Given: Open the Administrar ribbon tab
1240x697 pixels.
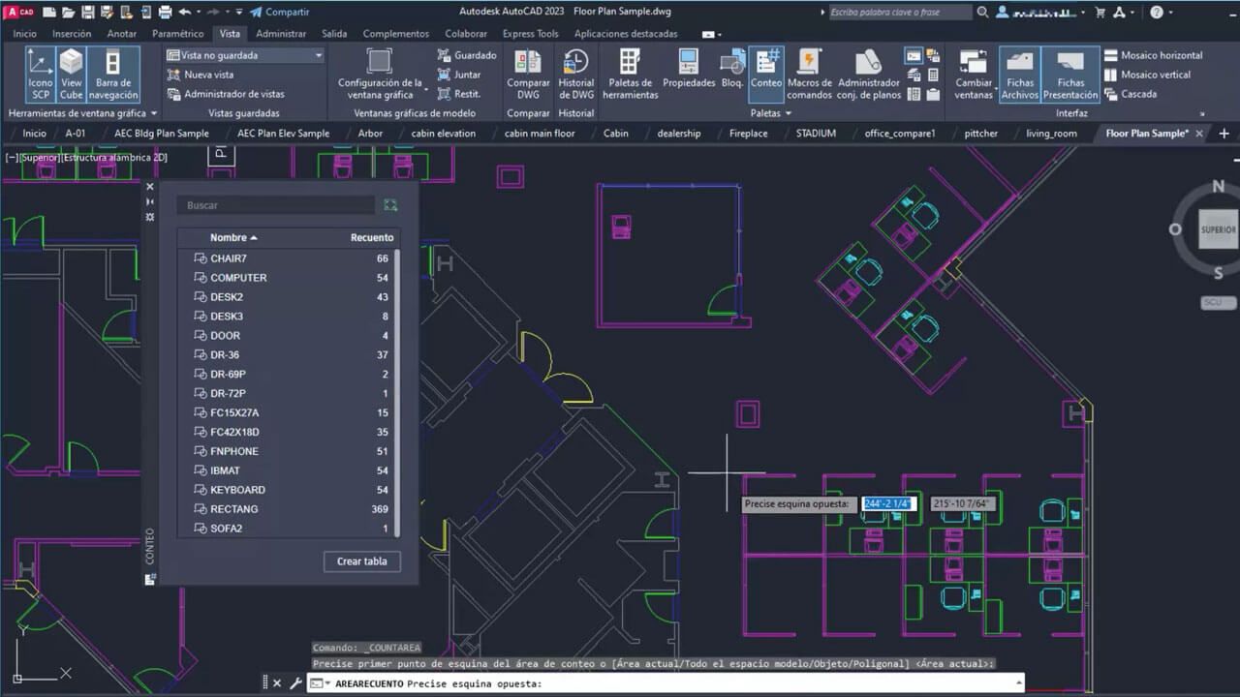Looking at the screenshot, I should point(281,33).
